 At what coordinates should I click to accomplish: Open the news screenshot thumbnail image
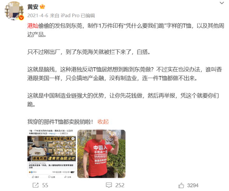coord(52,154)
